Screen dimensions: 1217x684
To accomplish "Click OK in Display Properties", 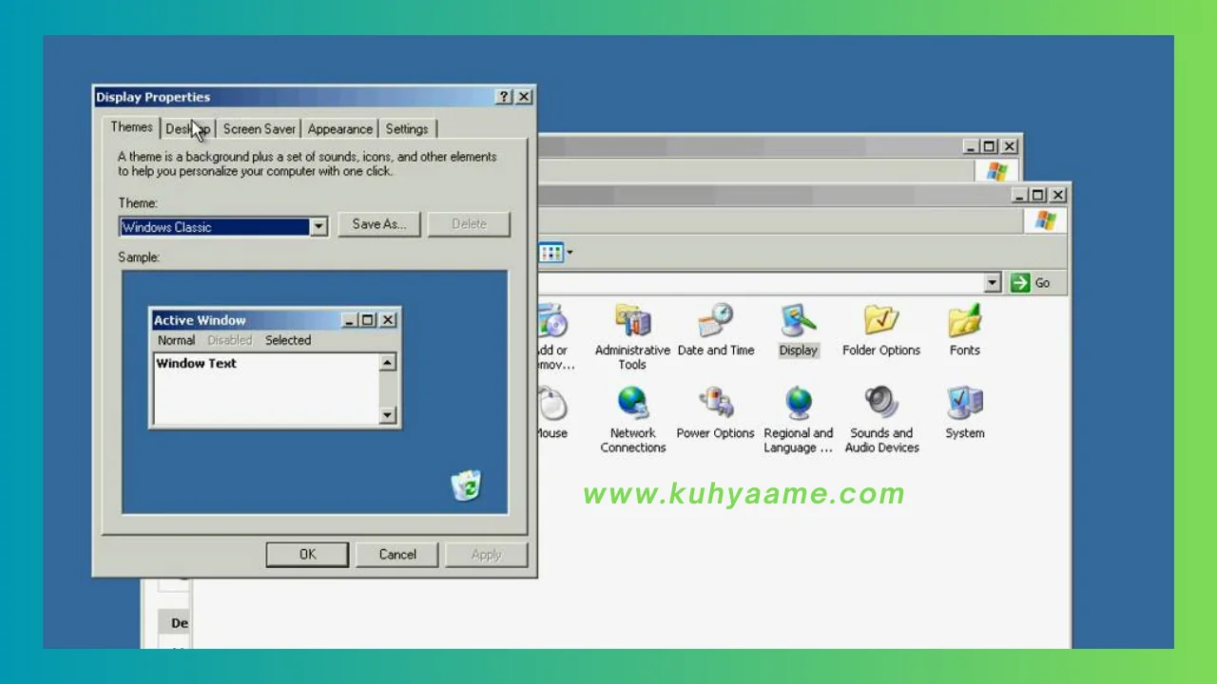I will [x=307, y=555].
